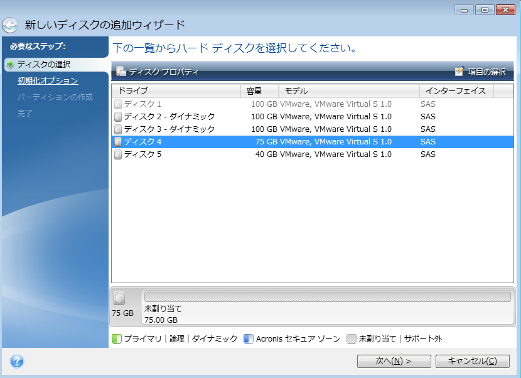Sort by モデル column header
Image resolution: width=521 pixels, height=378 pixels.
coord(348,91)
